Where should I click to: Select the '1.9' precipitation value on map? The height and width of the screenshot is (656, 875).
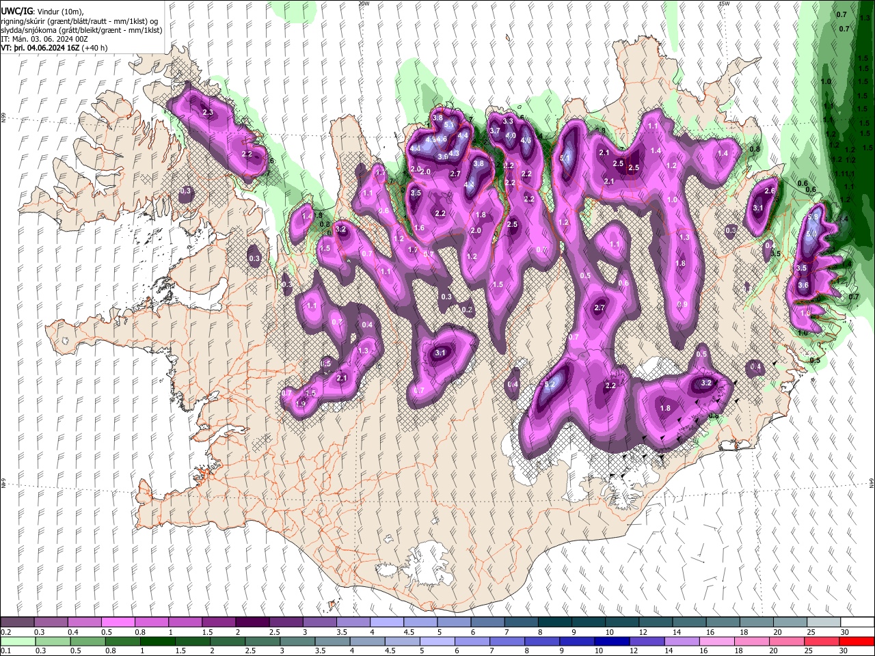(x=300, y=404)
